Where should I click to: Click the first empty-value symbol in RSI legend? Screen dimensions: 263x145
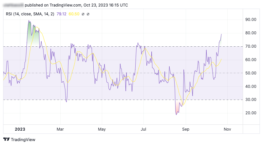[x=83, y=14]
